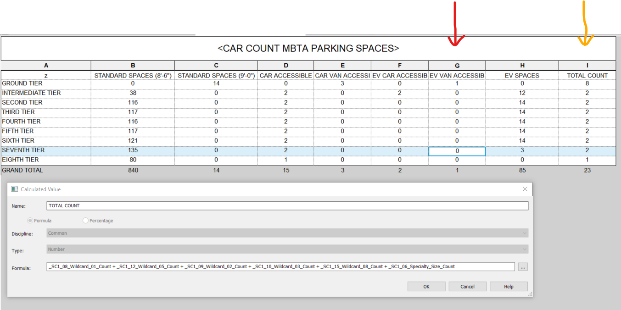Click the Calculated Value dialog title bar icon
Viewport: 621px width, 310px height.
click(15, 188)
